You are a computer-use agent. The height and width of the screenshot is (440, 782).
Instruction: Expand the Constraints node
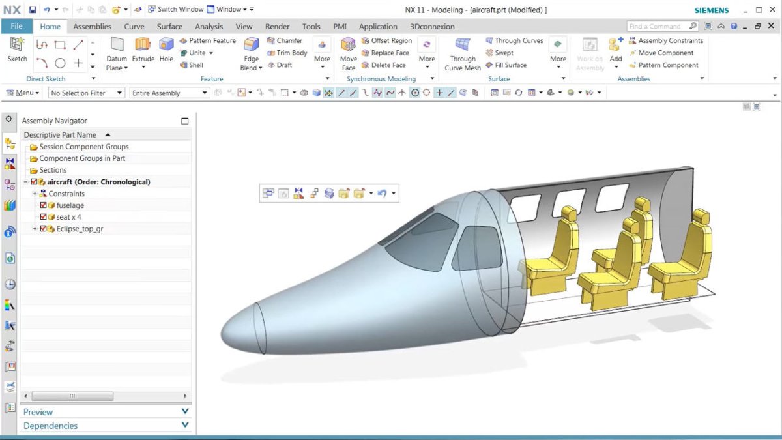pos(35,194)
